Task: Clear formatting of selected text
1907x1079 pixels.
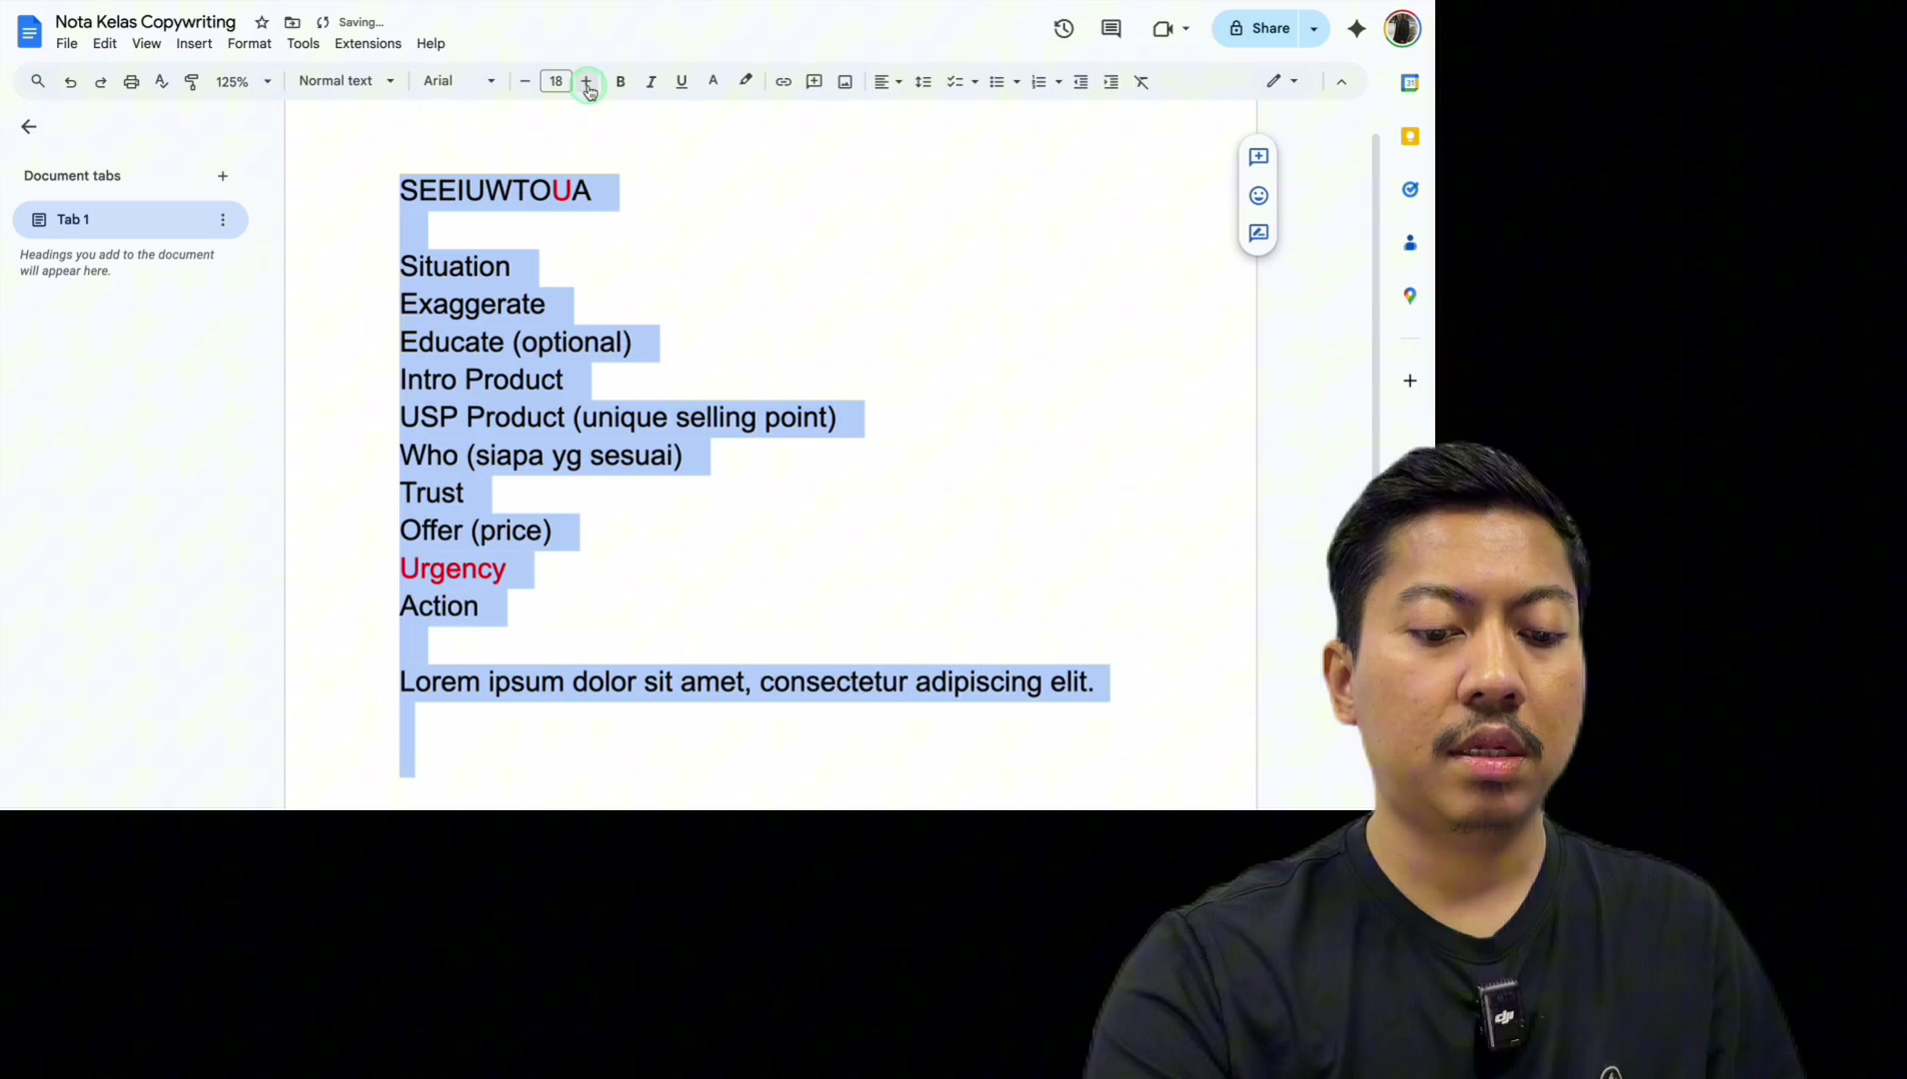Action: [1141, 82]
